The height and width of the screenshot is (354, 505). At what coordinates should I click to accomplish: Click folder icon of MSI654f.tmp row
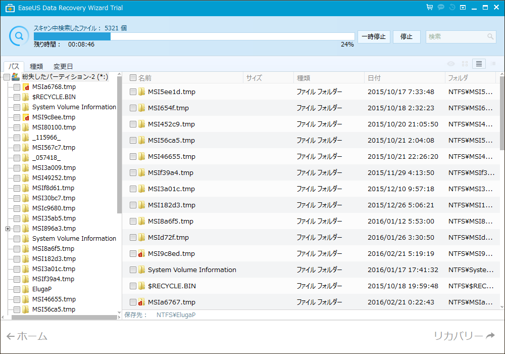(141, 108)
